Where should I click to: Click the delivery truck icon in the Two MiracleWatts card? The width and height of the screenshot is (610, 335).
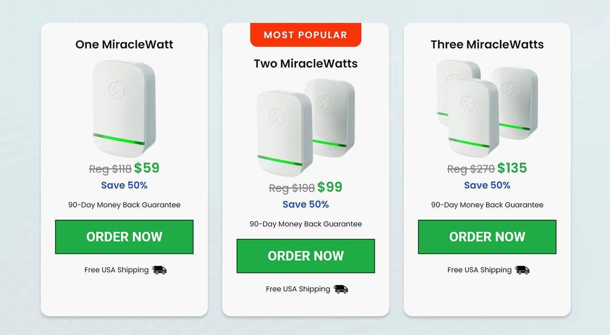point(341,289)
